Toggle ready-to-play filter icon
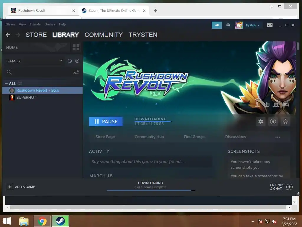Viewport: 302px width, 227px height. click(77, 61)
